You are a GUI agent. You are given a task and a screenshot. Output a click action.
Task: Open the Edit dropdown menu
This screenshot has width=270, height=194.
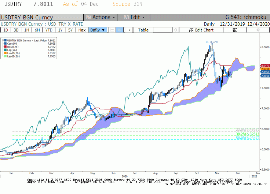(x=134, y=17)
